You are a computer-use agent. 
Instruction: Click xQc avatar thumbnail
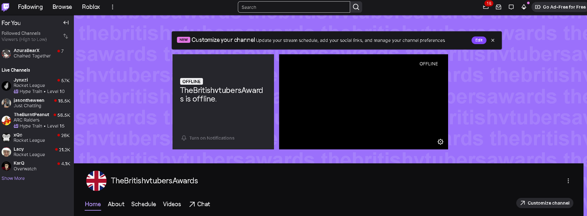(6, 138)
